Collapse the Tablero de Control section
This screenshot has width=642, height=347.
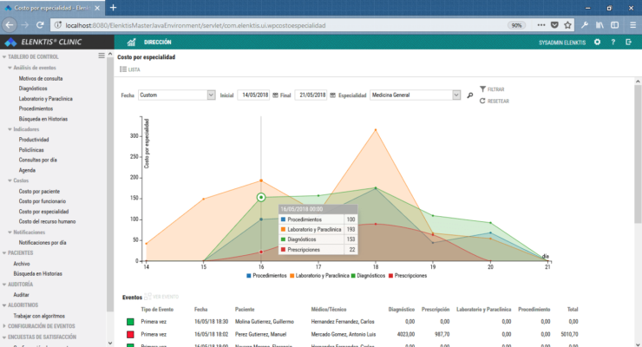pos(35,56)
